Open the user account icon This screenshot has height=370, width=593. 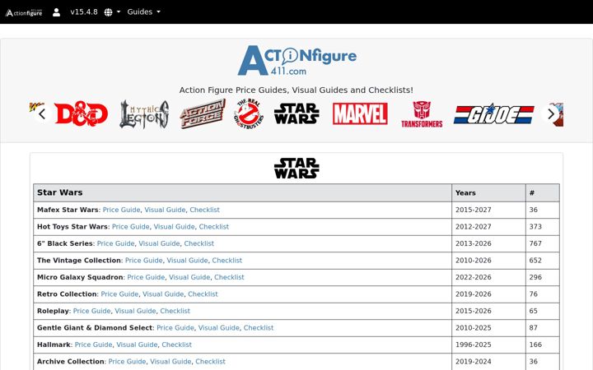(x=56, y=12)
